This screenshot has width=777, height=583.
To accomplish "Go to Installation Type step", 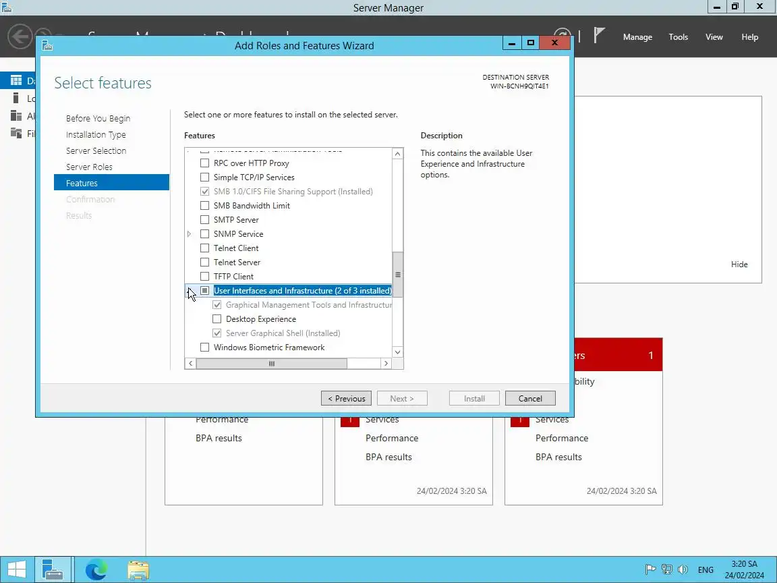I will click(96, 135).
